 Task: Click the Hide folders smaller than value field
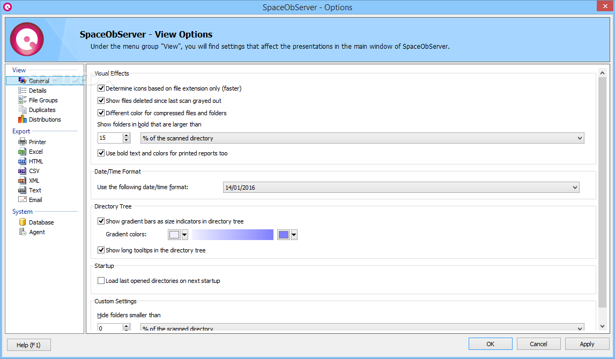point(110,328)
